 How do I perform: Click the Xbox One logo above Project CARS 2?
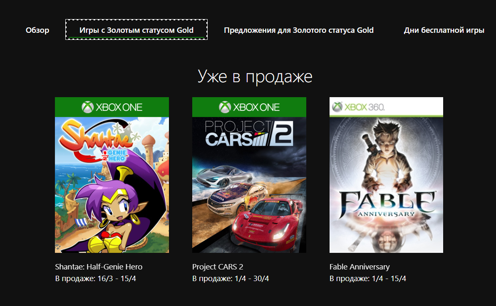249,108
